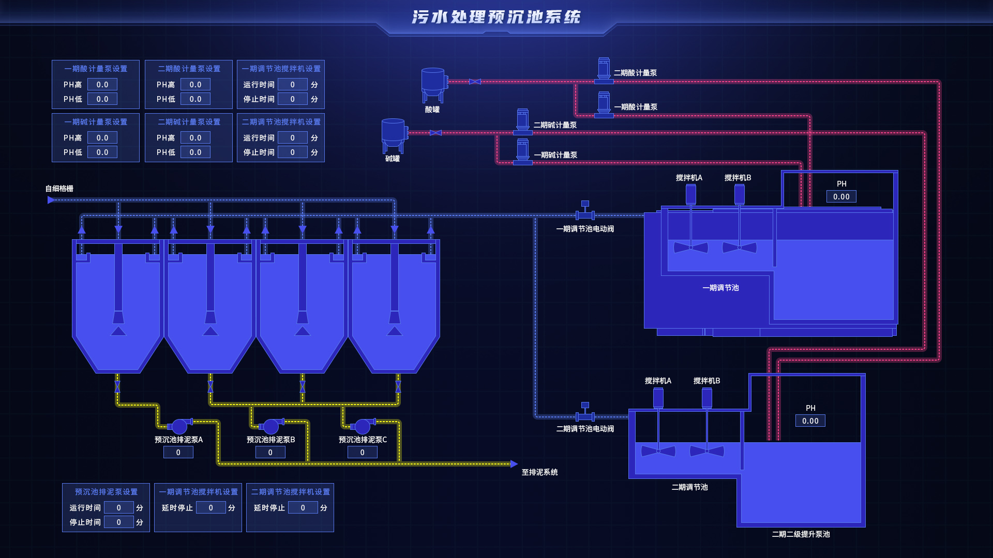Select the 二期酸计量泵 pump icon
This screenshot has height=558, width=993.
[604, 71]
